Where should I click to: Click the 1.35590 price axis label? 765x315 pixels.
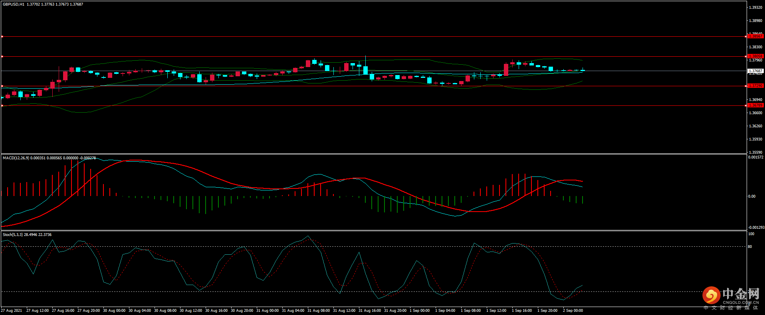755,153
